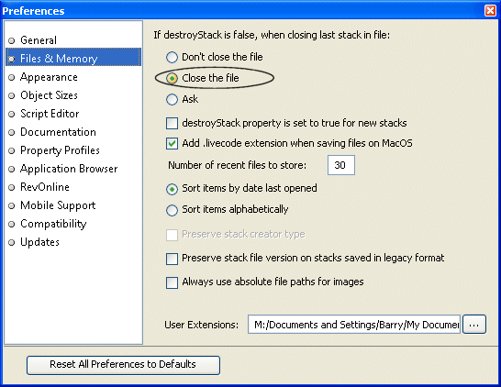Open Application Browser preferences

click(69, 169)
